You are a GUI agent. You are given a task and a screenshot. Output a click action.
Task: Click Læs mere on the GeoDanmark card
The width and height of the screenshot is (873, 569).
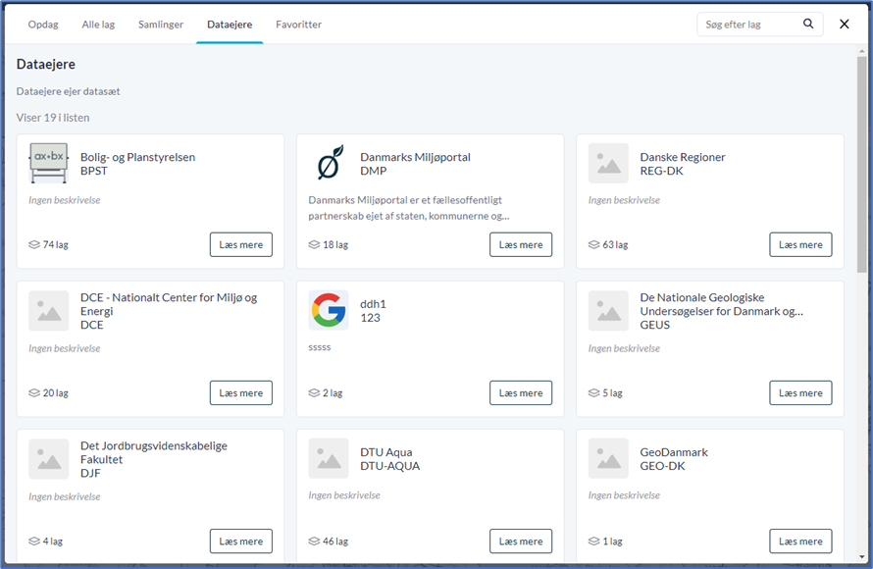(x=800, y=541)
